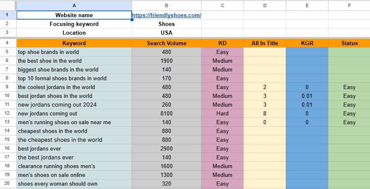
Task: Select "shoes every woman should own" cell
Action: click(x=74, y=184)
